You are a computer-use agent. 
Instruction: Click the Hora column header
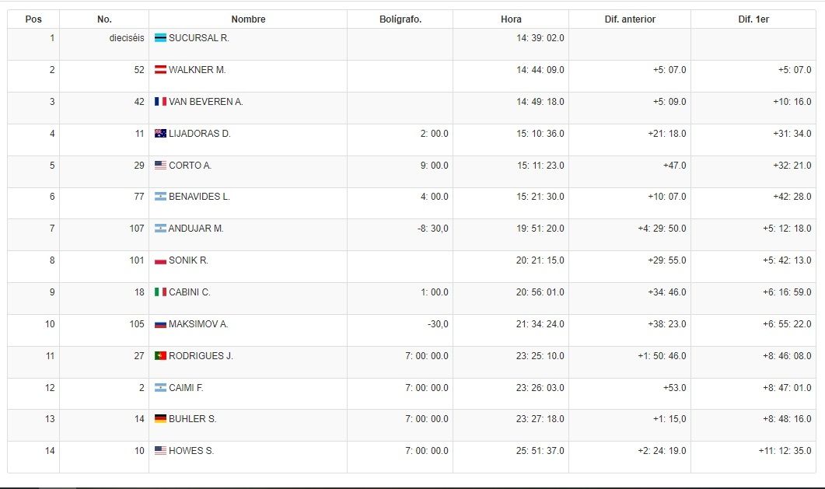click(x=511, y=19)
